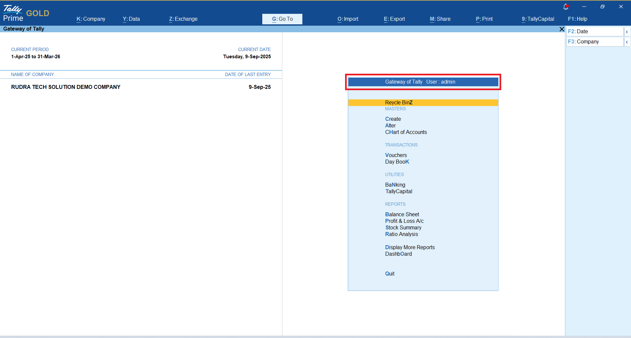
Task: Open Vouchers under Transactions
Action: (396, 155)
